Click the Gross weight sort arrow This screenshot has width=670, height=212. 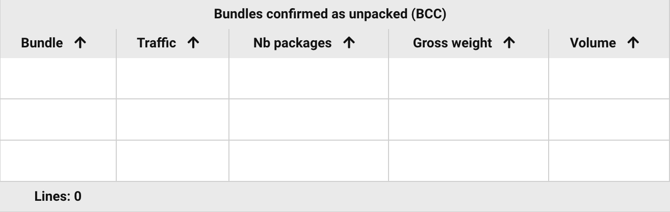point(509,43)
